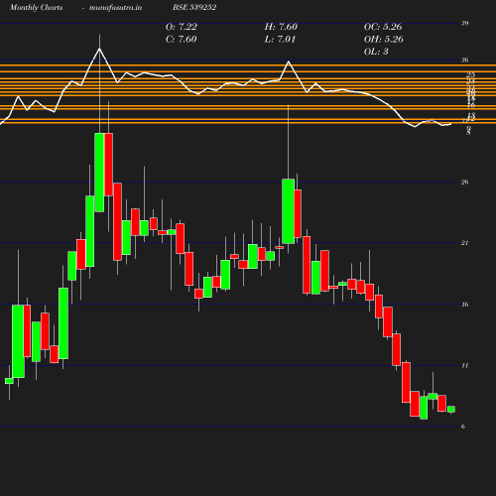
Task: Click the 'OL: 3' reading
Action: tap(376, 52)
